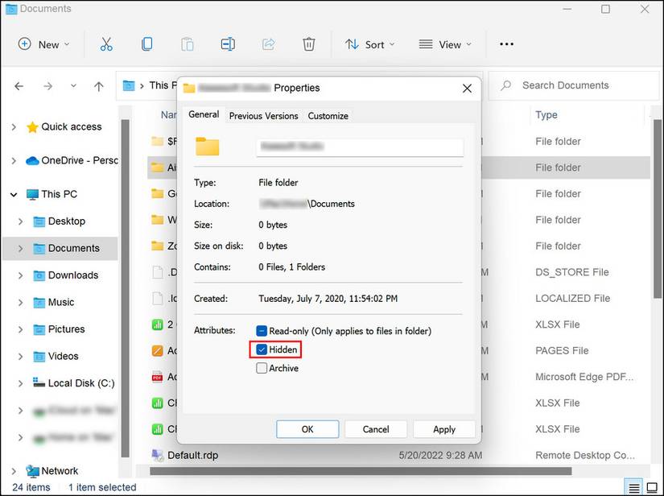This screenshot has height=496, width=664.
Task: Click the Apply button
Action: coord(443,429)
